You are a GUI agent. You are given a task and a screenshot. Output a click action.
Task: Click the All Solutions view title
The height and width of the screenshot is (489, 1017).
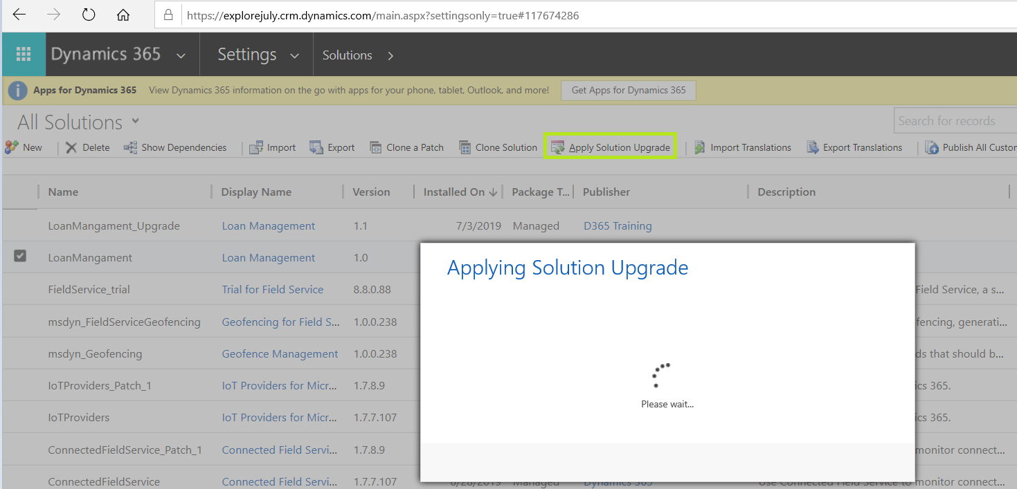pos(70,122)
